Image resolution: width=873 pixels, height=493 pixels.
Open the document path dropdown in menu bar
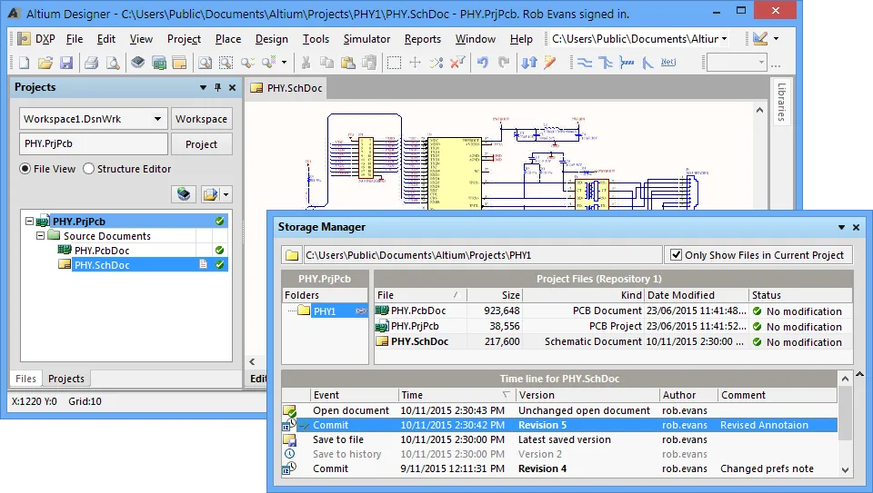(725, 39)
